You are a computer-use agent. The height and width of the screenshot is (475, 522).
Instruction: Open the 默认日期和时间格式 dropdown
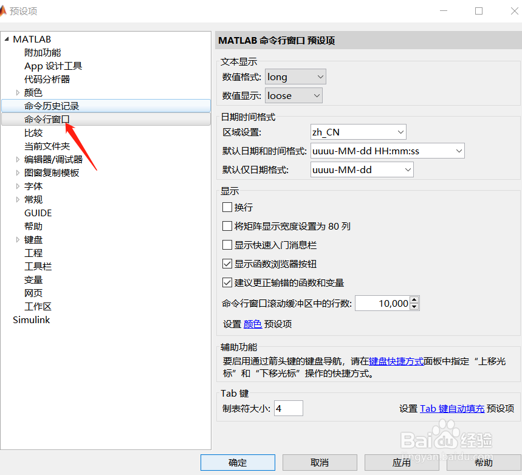pos(388,151)
